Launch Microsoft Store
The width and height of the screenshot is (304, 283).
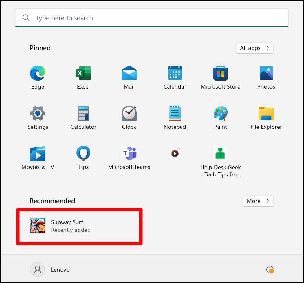[x=221, y=73]
